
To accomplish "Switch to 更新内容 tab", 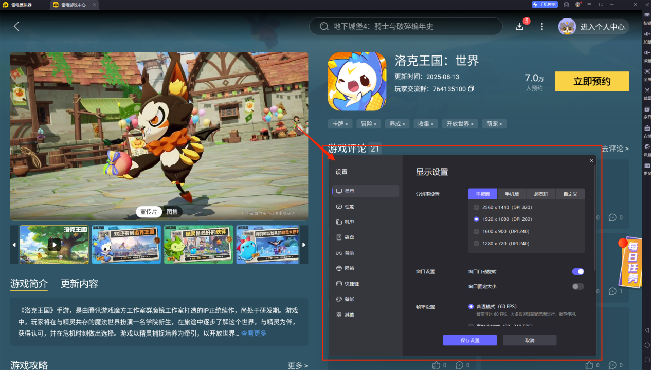I will (79, 284).
